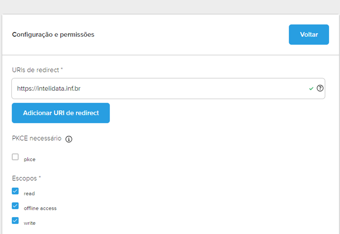Show PKCE necessário info icon details
340x234 pixels.
pos(69,139)
